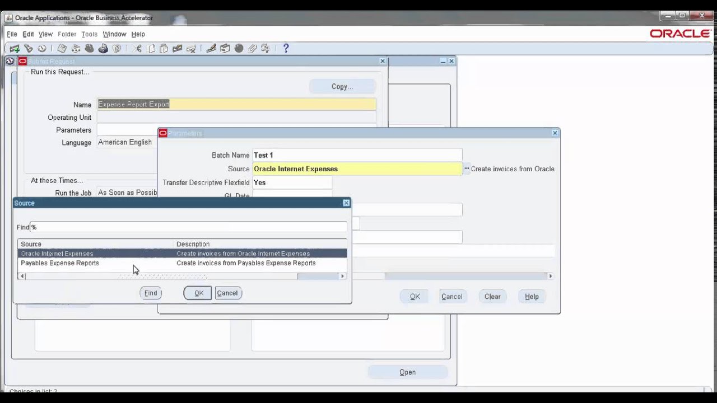717x403 pixels.
Task: Click left scroll arrow in Source list
Action: pos(22,276)
